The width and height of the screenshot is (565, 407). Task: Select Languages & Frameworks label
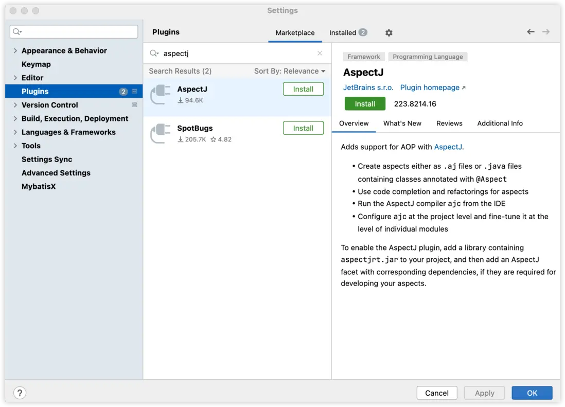68,132
